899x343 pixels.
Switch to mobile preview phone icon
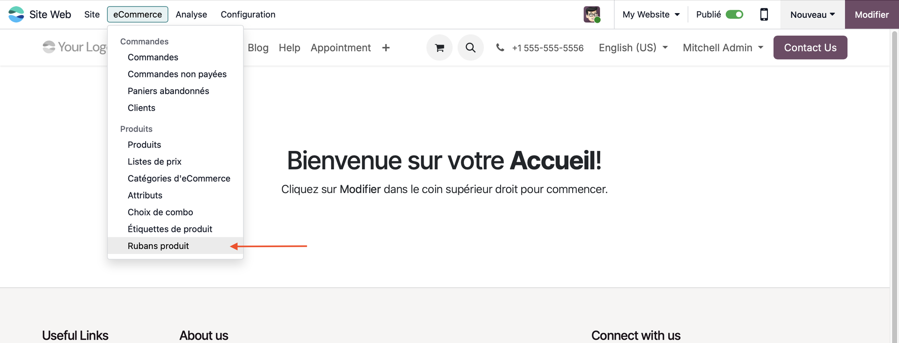[x=764, y=15]
